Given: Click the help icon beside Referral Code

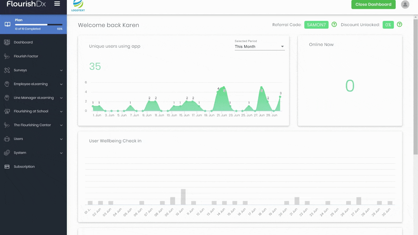Looking at the screenshot, I should (x=334, y=24).
